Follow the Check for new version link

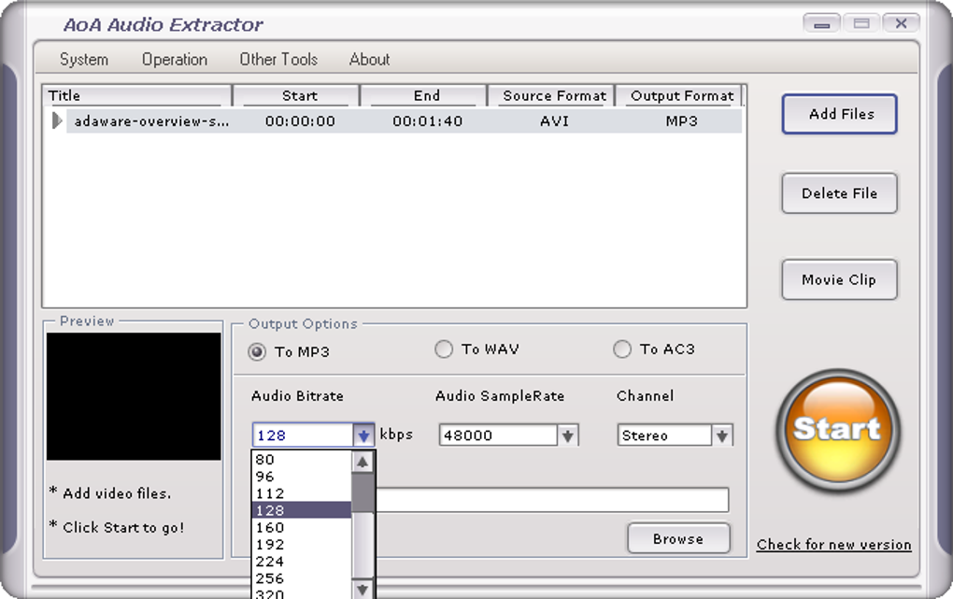[x=833, y=544]
